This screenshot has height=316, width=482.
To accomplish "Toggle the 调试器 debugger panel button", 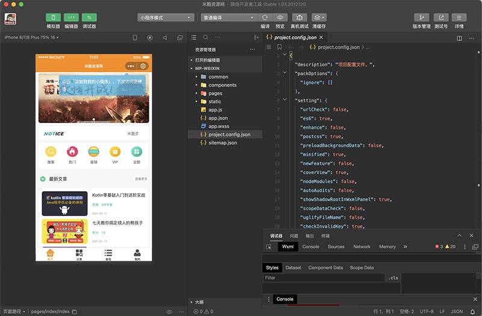I will tap(89, 17).
